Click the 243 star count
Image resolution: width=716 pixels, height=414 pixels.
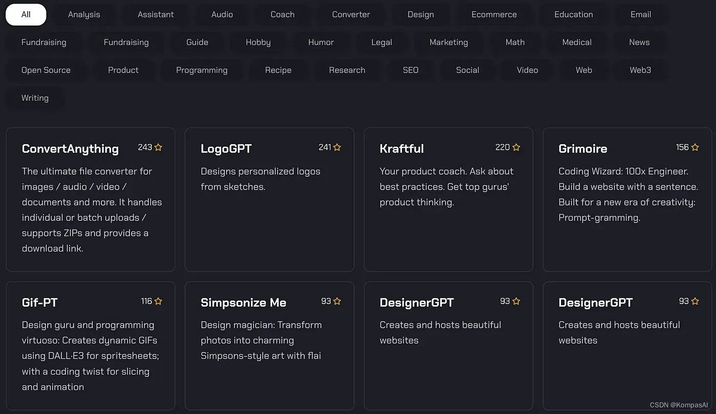145,147
